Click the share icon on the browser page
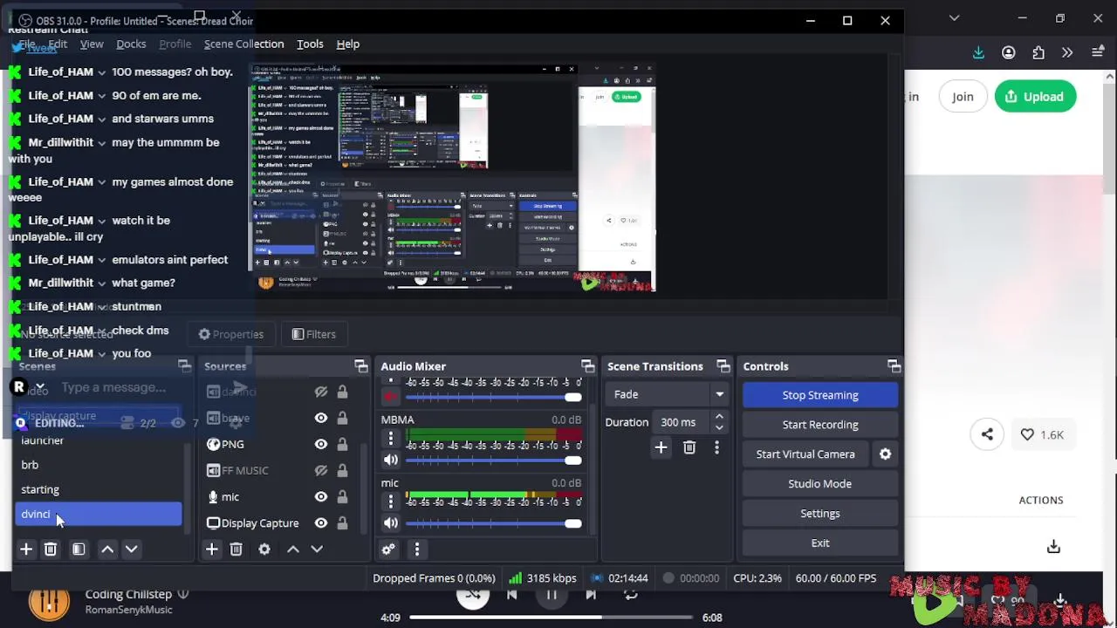Viewport: 1117px width, 628px height. (987, 434)
